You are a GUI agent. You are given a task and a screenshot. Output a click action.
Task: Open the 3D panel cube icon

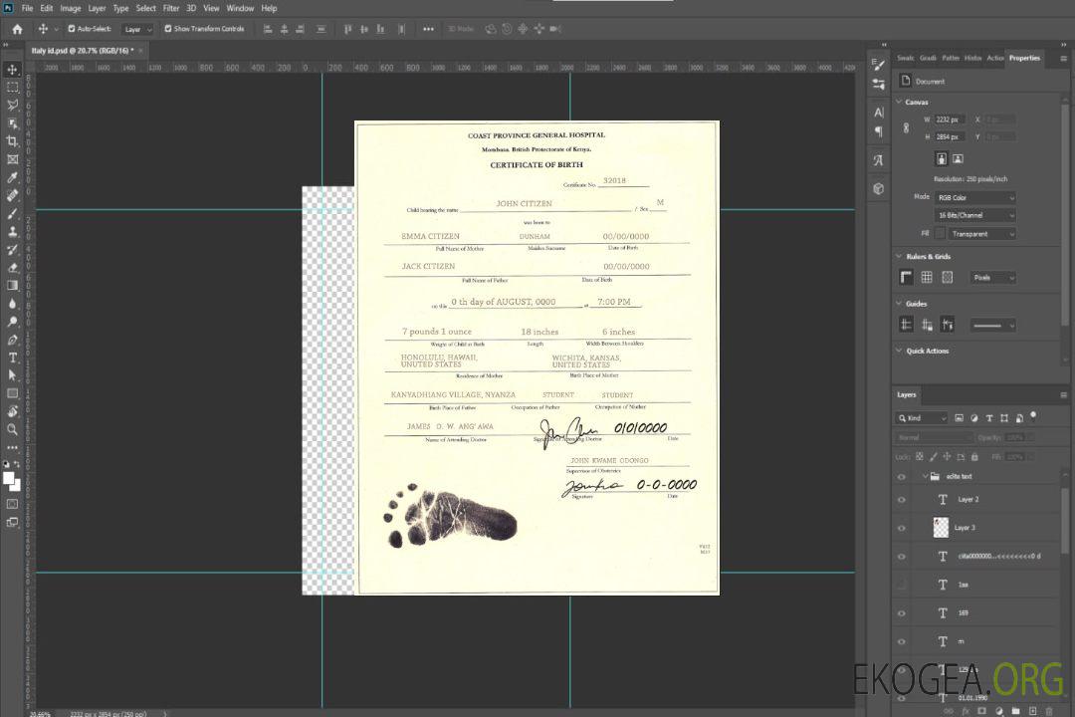879,188
